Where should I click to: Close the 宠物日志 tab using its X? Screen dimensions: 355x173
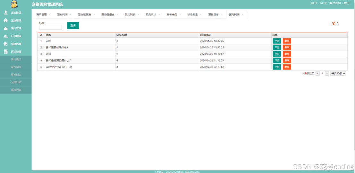[222, 14]
